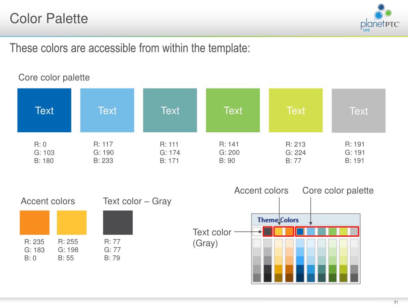408x306 pixels.
Task: Click the Color Palette slide title
Action: [x=49, y=19]
